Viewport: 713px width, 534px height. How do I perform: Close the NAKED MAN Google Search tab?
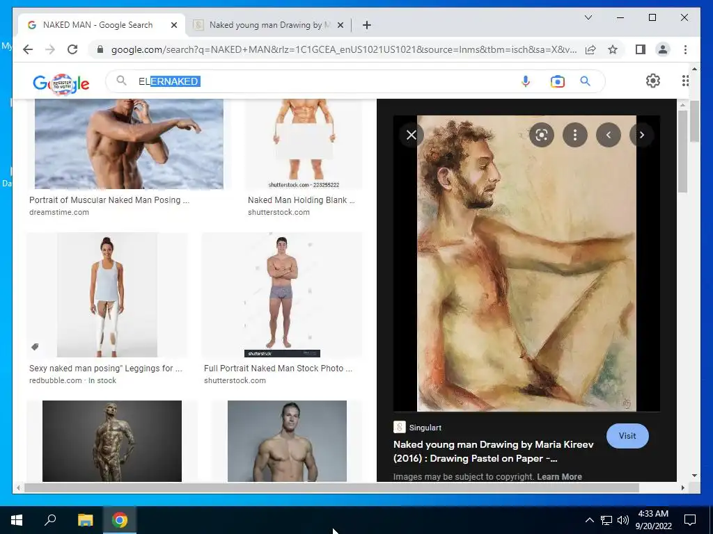(173, 25)
